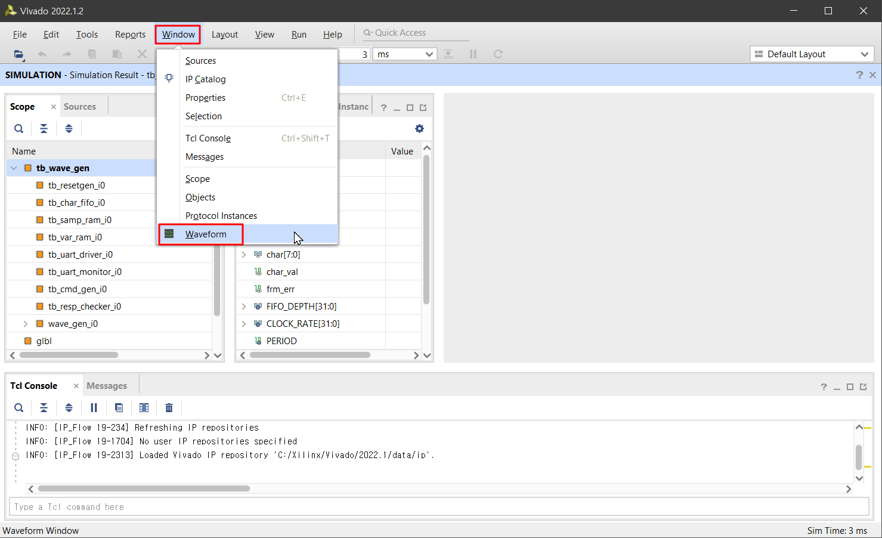Close the Scope tab

pyautogui.click(x=53, y=107)
